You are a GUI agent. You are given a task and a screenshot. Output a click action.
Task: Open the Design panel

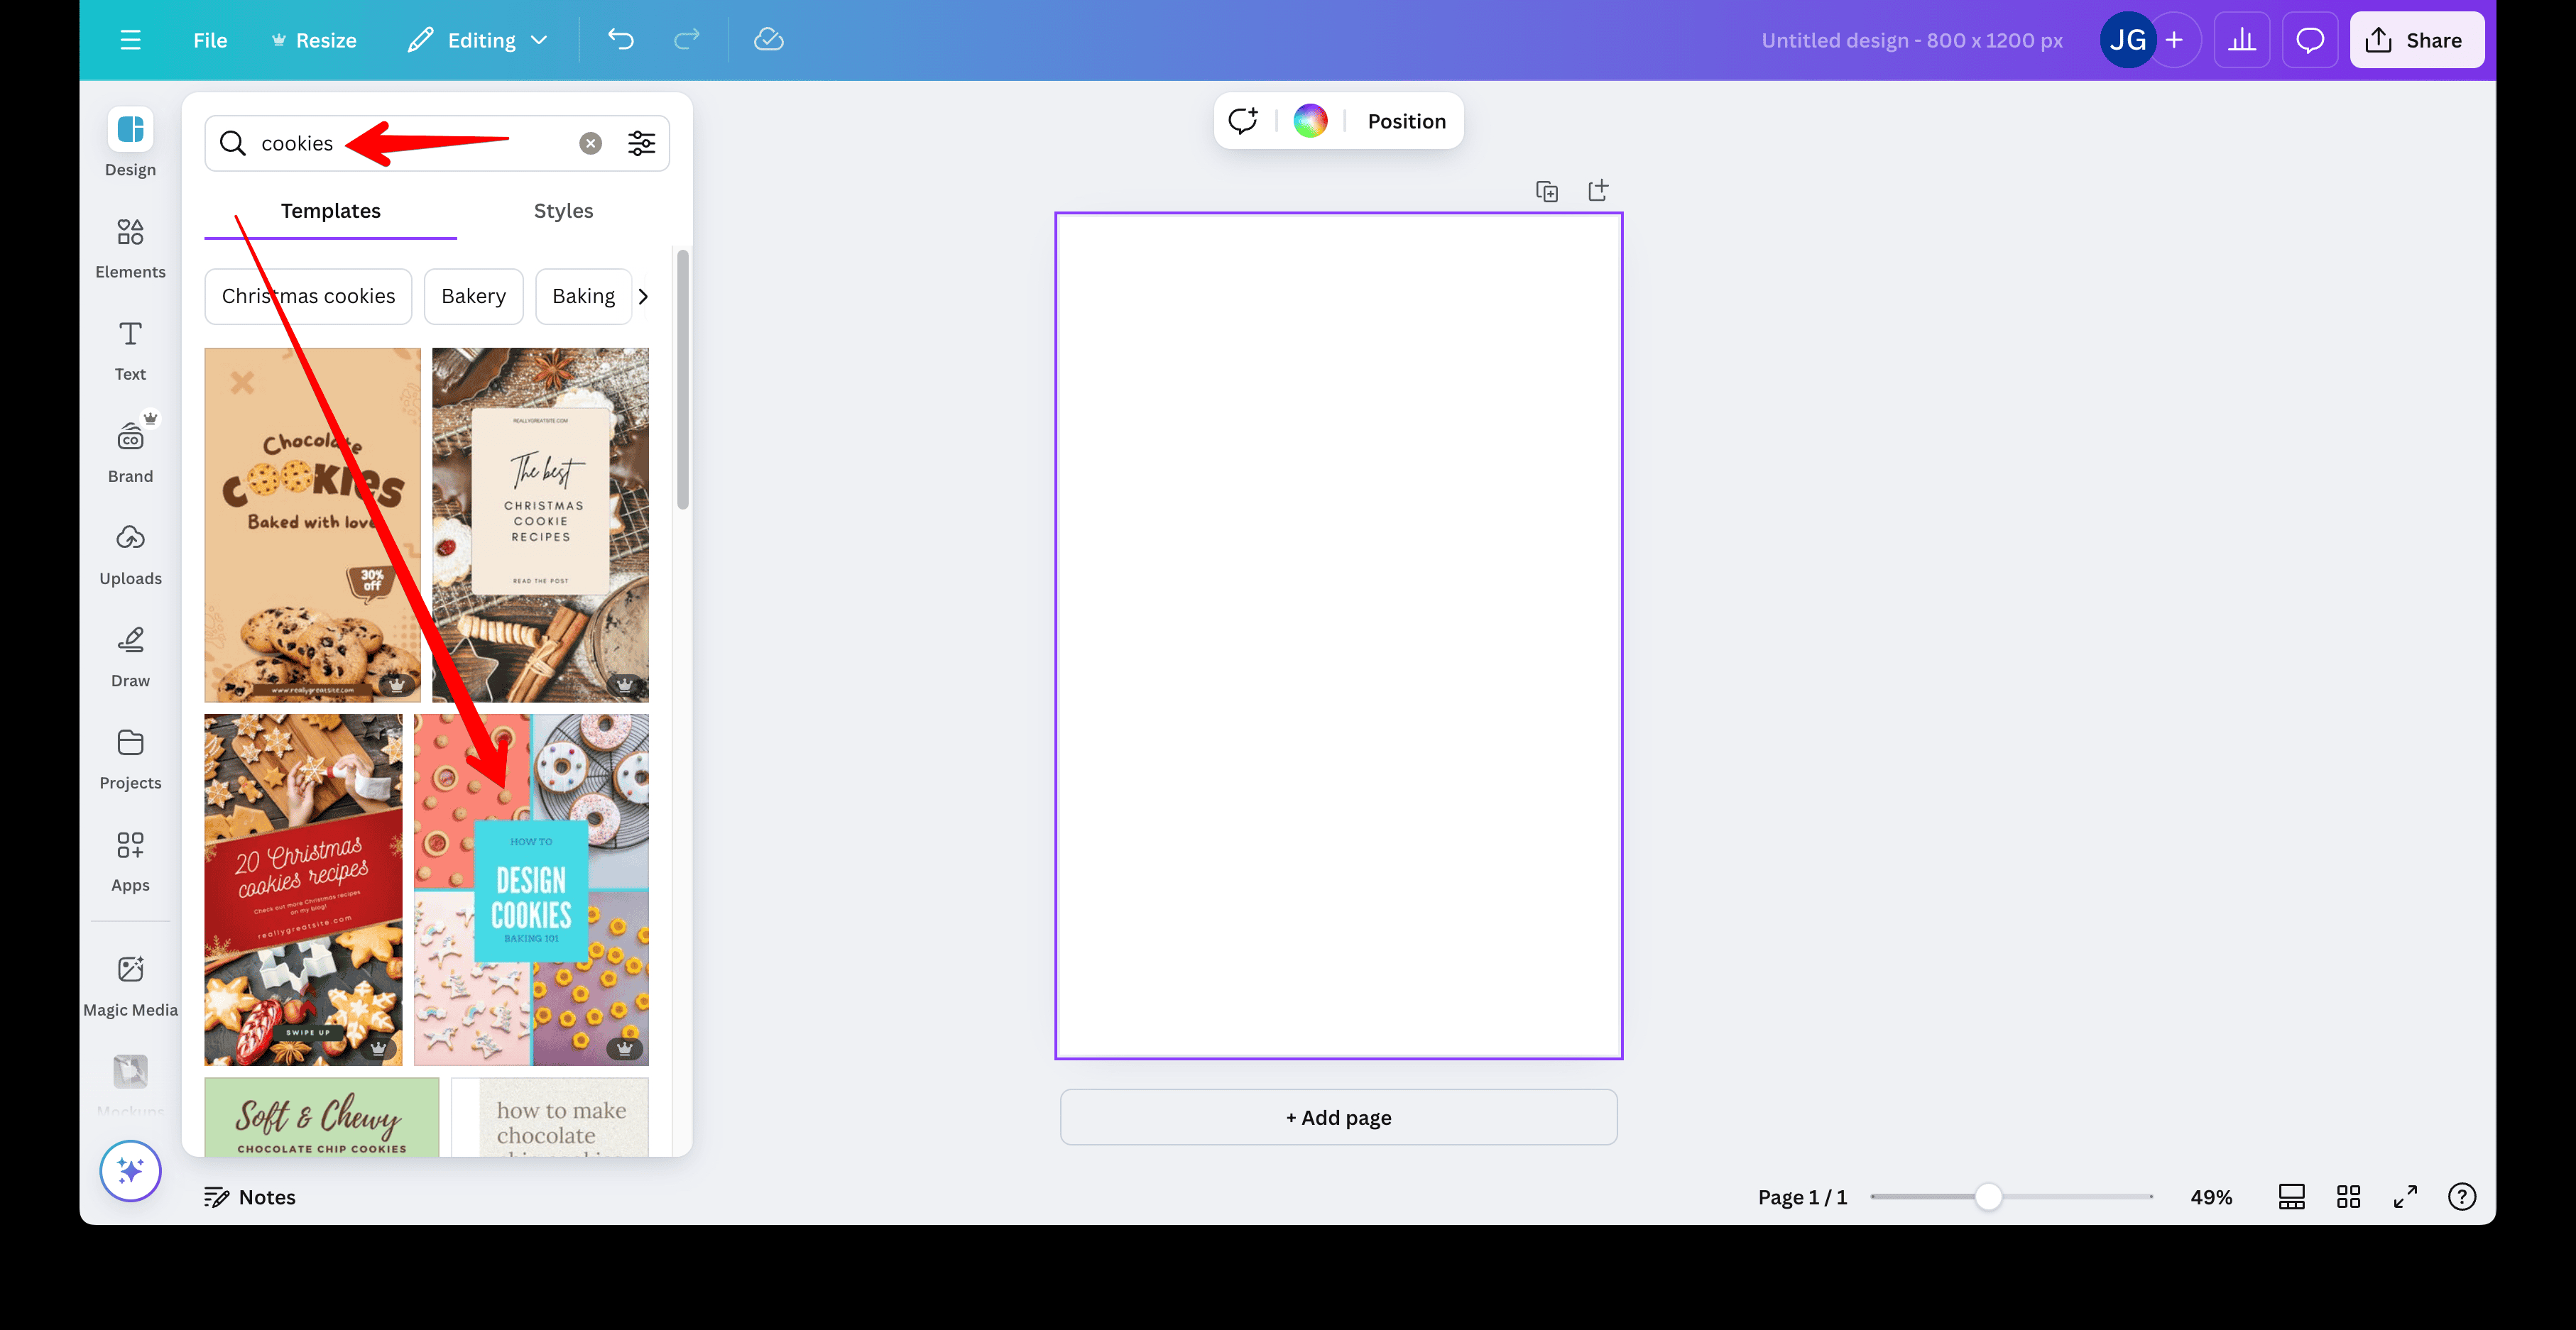click(x=130, y=143)
